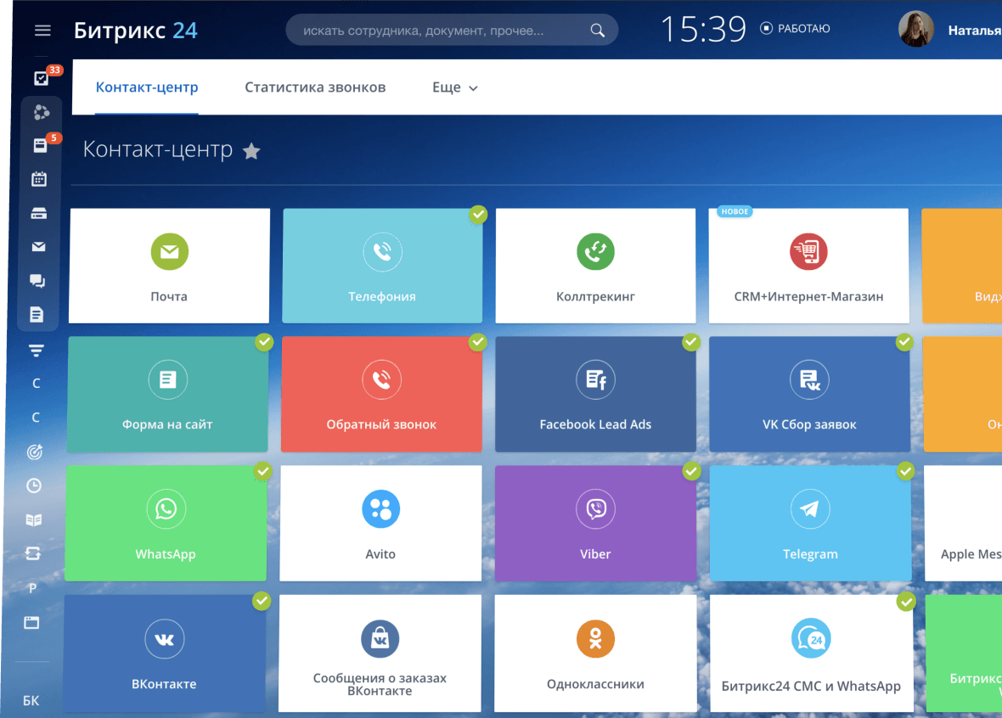Open tasks icon with 33 badge
Viewport: 1002px width, 718px height.
(x=41, y=78)
